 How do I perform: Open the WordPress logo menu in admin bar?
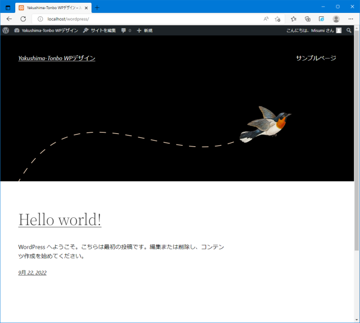[x=6, y=30]
